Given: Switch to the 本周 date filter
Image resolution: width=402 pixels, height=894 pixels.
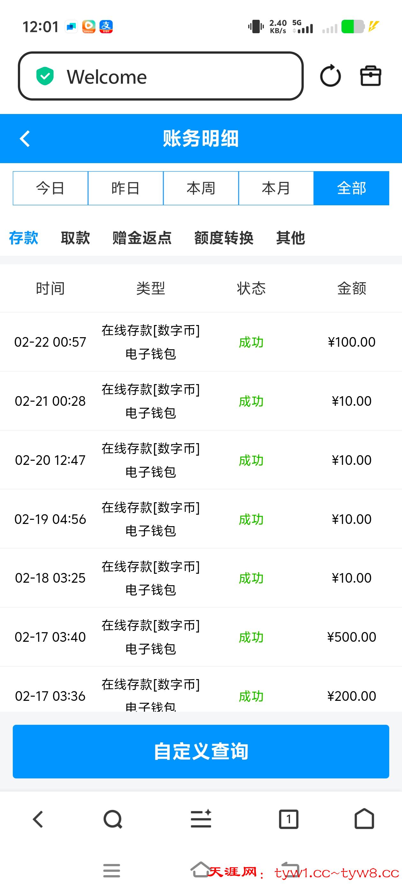Looking at the screenshot, I should (201, 188).
